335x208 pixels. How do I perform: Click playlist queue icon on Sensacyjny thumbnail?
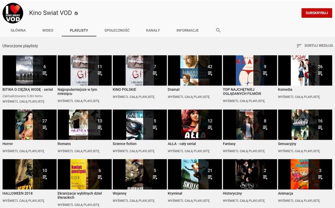320,128
